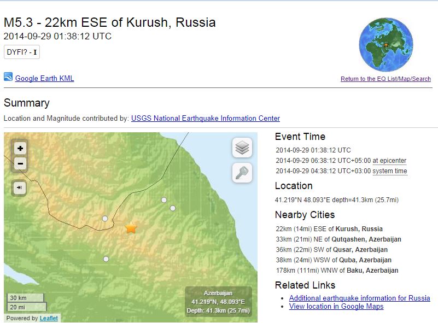Click the orange epicenter star marker
The image size is (438, 323).
131,228
